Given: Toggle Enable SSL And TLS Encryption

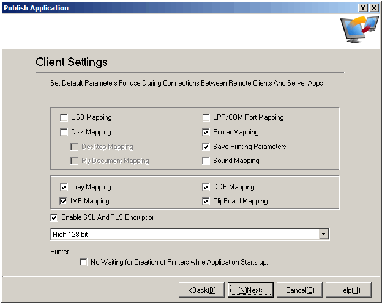Looking at the screenshot, I should [x=54, y=217].
